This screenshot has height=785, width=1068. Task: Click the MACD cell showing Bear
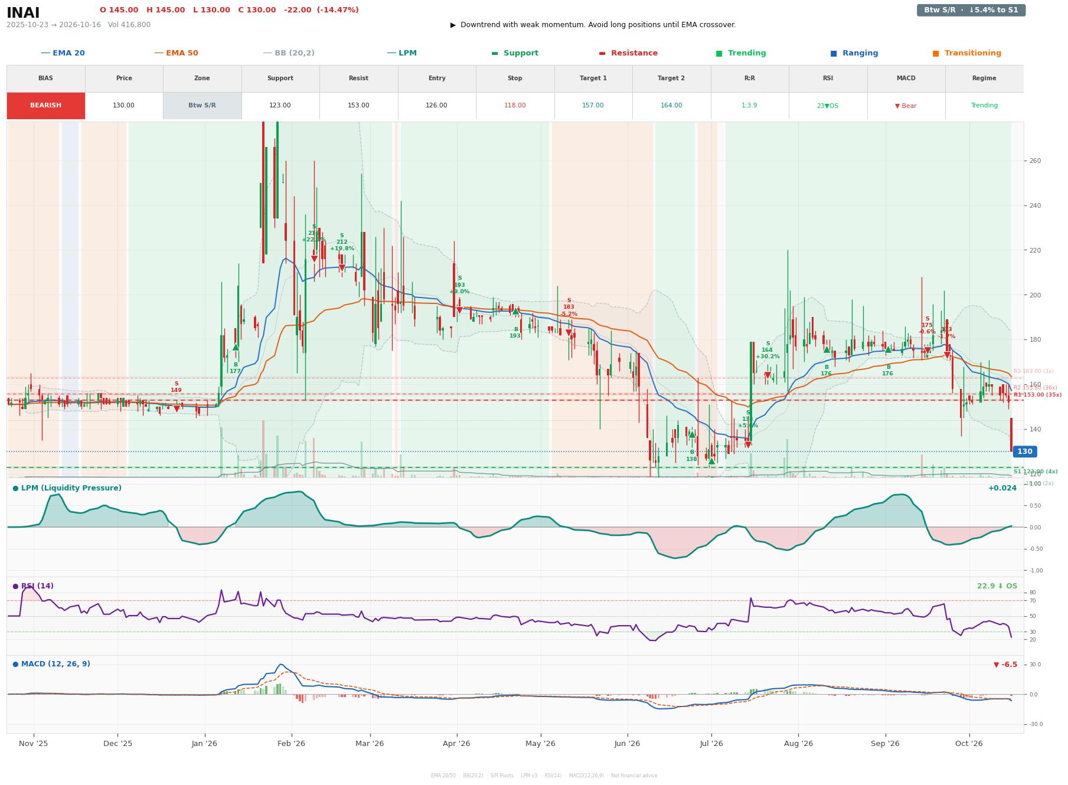pos(906,106)
